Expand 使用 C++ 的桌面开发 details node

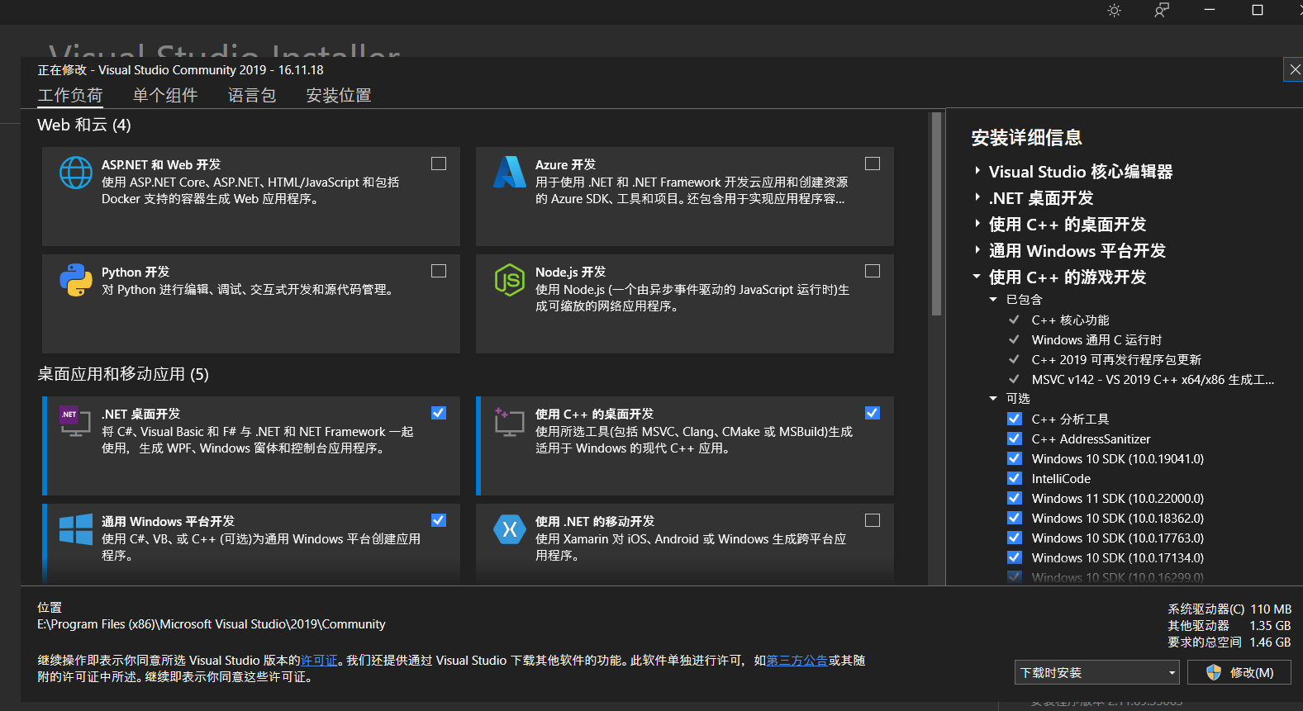coord(977,224)
